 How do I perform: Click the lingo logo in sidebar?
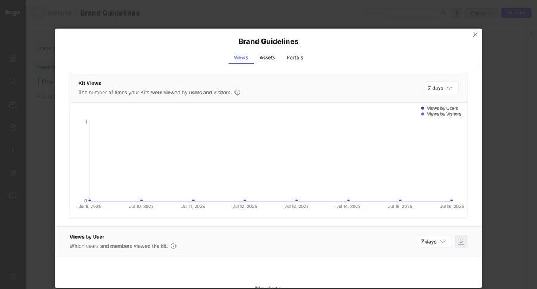click(13, 13)
